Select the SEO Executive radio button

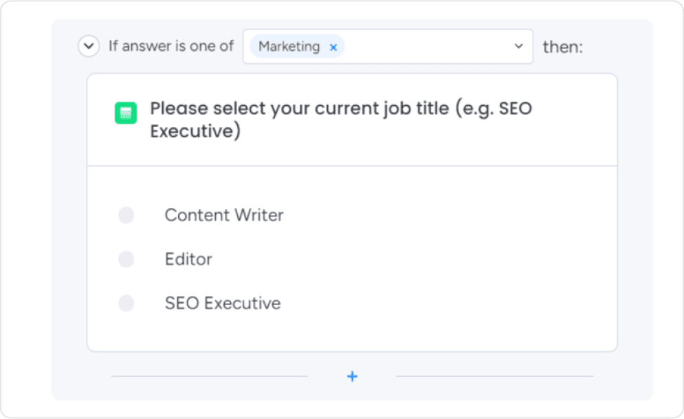126,303
